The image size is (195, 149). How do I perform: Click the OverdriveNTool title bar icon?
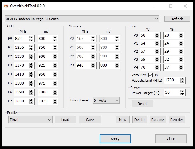click(6, 6)
